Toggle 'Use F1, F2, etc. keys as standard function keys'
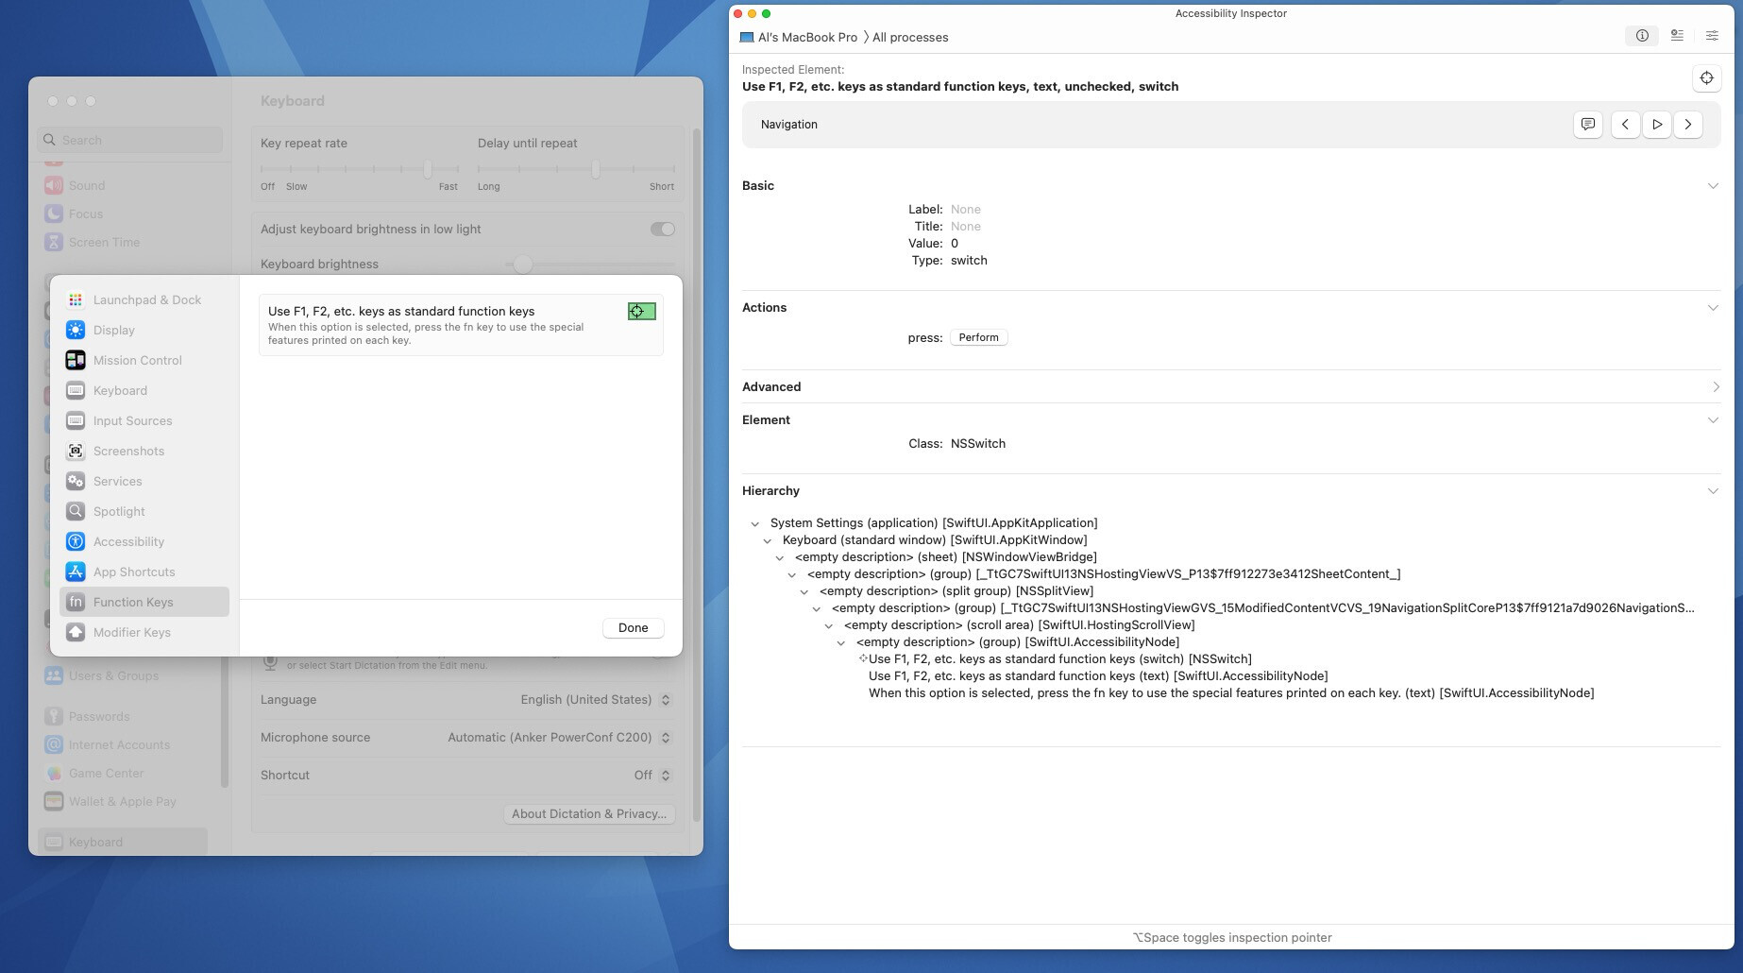This screenshot has height=973, width=1743. click(641, 311)
